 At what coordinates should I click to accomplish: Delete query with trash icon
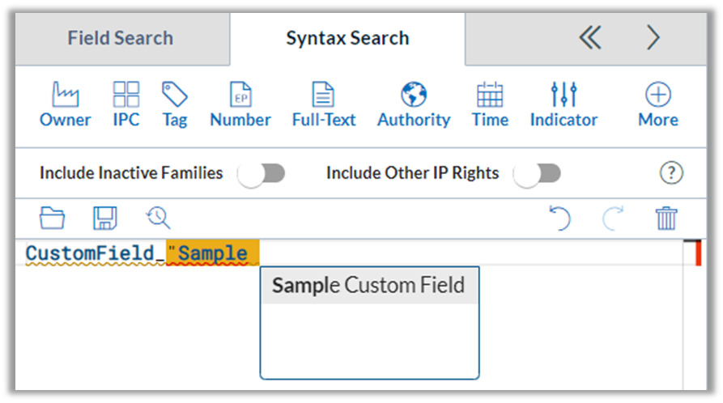tap(666, 218)
